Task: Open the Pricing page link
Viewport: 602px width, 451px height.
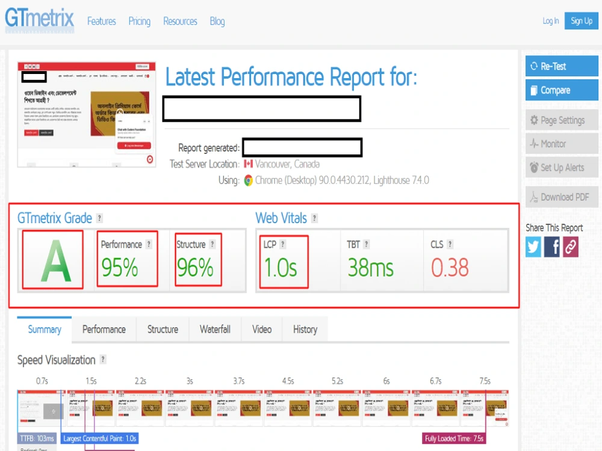Action: [x=140, y=22]
